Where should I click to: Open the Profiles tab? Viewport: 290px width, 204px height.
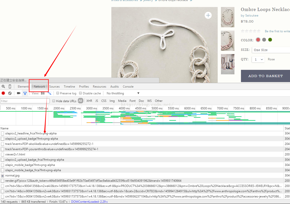click(x=84, y=87)
